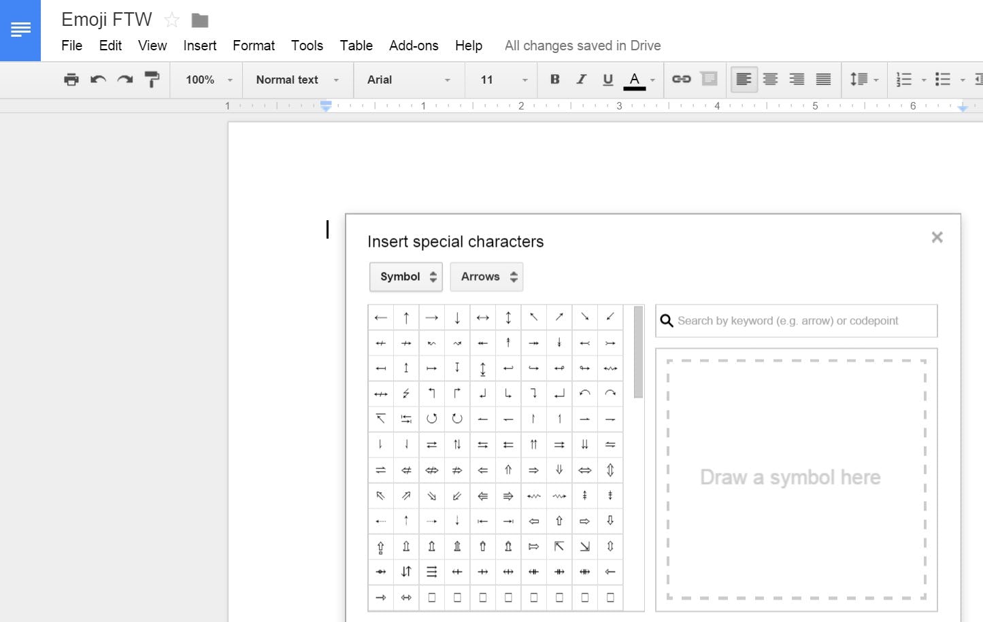Screen dimensions: 983x622
Task: Expand the Symbol category dropdown
Action: click(x=406, y=277)
